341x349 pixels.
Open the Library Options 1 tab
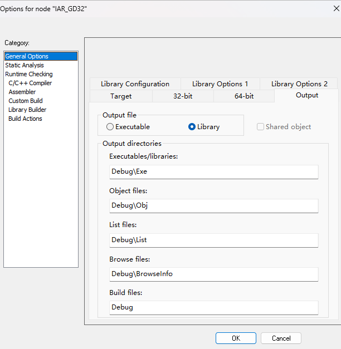[220, 84]
